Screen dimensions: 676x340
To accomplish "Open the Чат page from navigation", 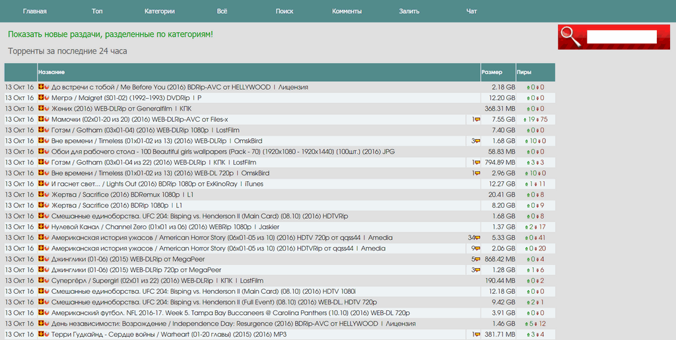I will (x=471, y=11).
